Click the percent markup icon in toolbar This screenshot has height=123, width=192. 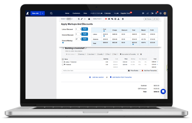pos(79,19)
